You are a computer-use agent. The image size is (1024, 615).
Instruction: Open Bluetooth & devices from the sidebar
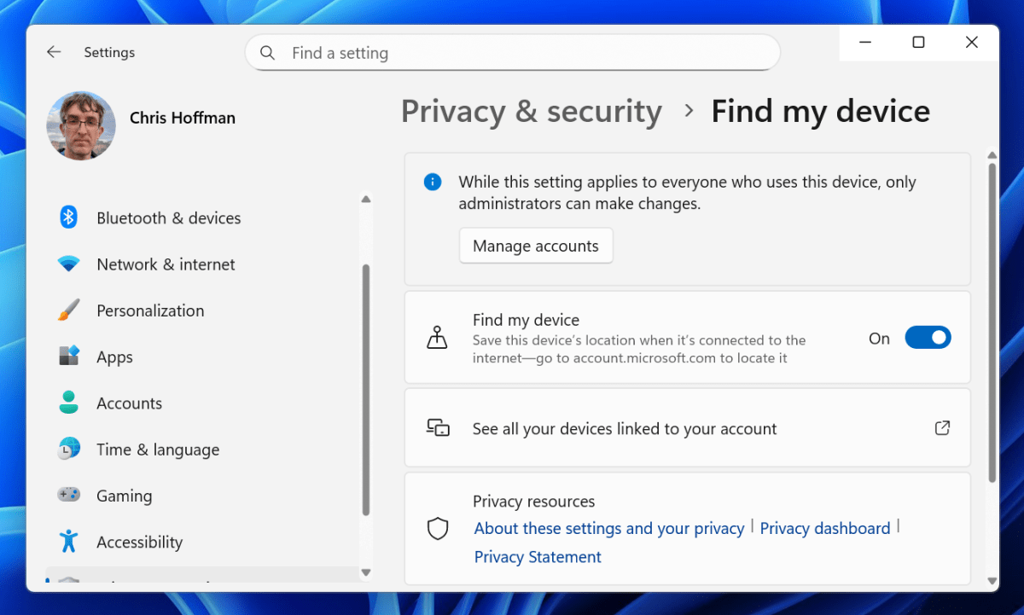pos(67,218)
